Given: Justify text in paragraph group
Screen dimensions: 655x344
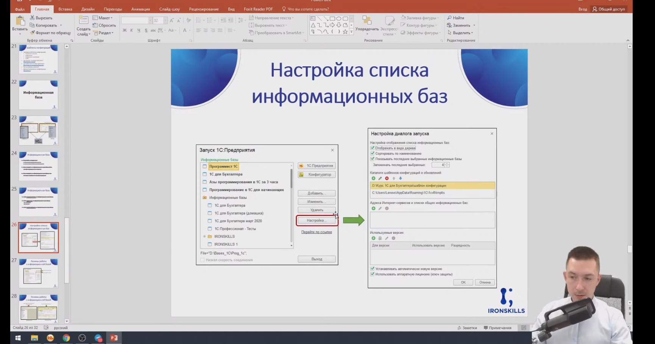Looking at the screenshot, I should click(x=220, y=30).
